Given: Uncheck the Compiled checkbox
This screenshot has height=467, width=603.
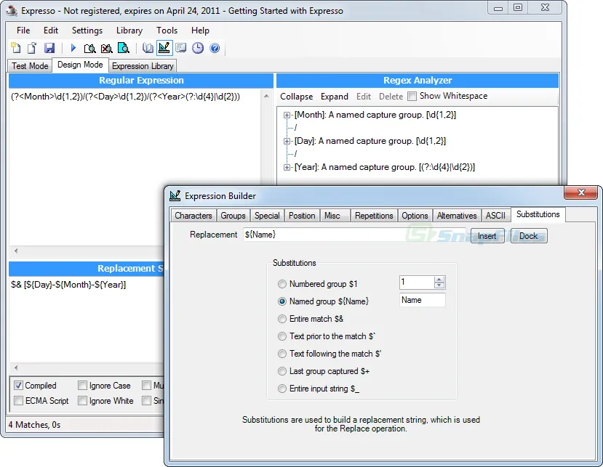Looking at the screenshot, I should pyautogui.click(x=18, y=385).
